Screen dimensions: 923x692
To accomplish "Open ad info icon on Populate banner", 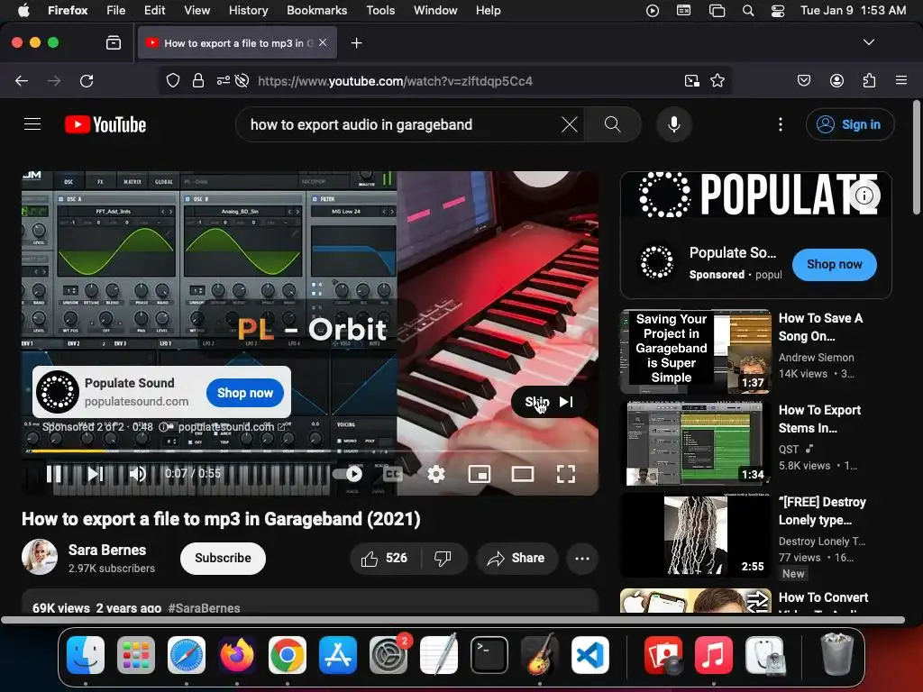I will click(864, 196).
